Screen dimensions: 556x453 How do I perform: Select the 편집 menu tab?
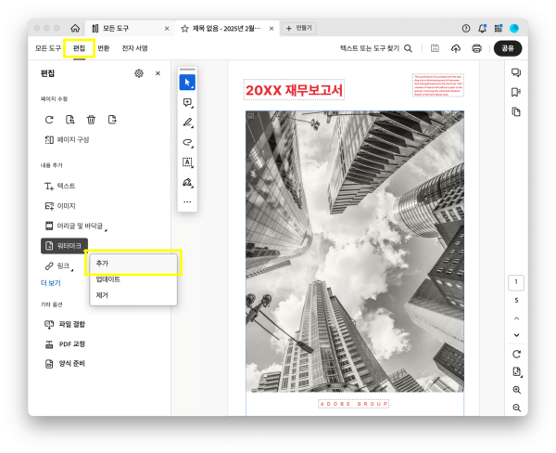coord(79,48)
